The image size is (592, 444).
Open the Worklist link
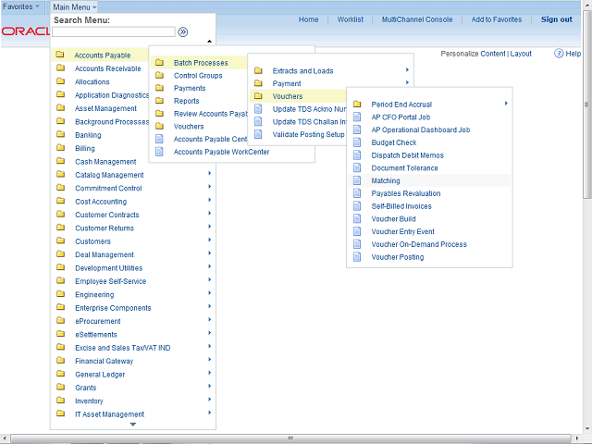pos(350,19)
